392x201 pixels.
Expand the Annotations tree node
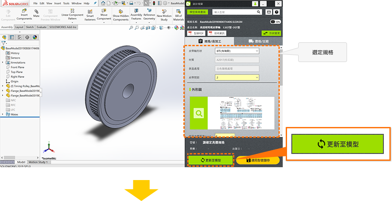(x=3, y=62)
